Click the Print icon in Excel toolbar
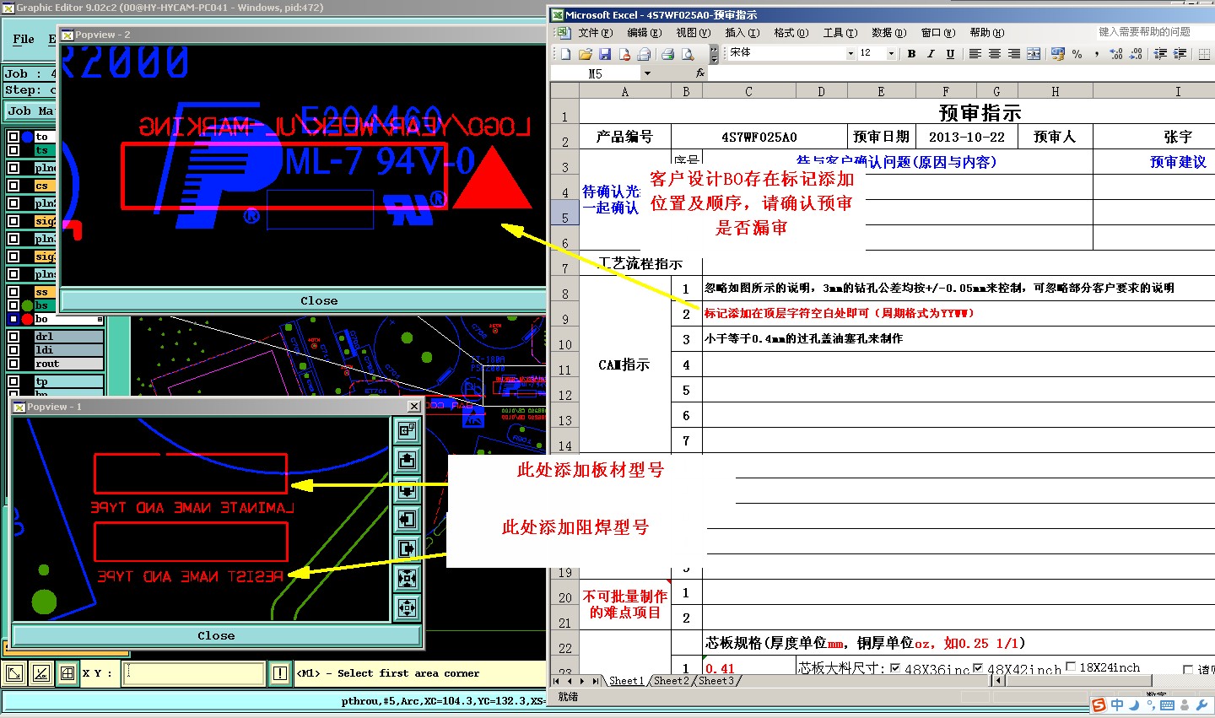Image resolution: width=1215 pixels, height=718 pixels. click(x=667, y=54)
